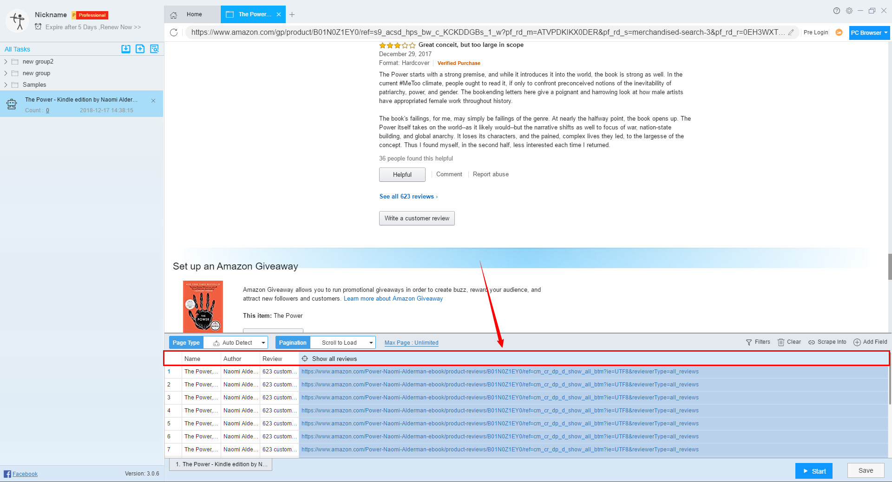
Task: Click the robot task icon in sidebar
Action: click(12, 104)
